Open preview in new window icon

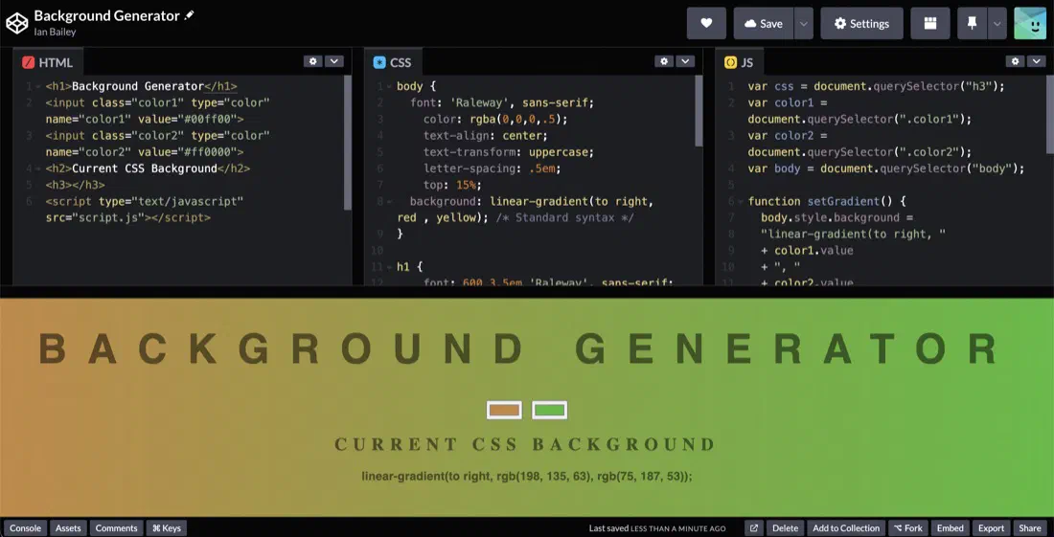(x=754, y=528)
